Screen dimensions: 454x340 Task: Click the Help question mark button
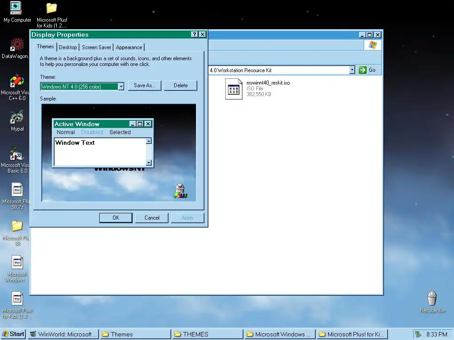[x=195, y=35]
